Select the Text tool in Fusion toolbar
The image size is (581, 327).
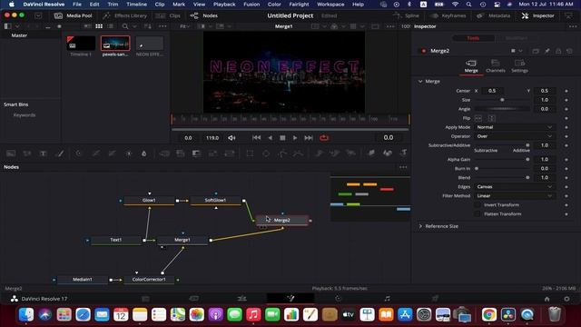pos(43,154)
